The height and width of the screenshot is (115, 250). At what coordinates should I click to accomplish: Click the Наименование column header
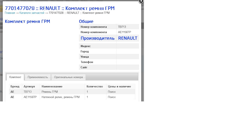[x=52, y=86]
